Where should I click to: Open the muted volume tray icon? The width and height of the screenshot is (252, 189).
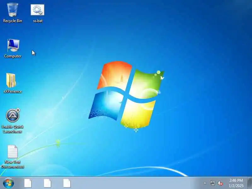tap(220, 183)
